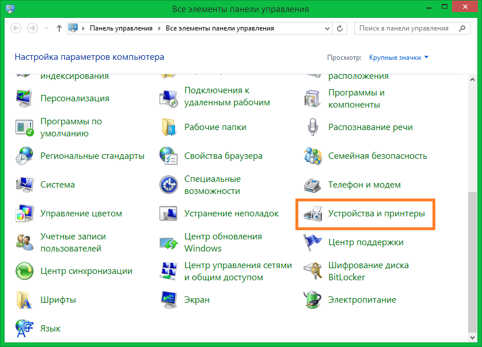482x347 pixels.
Task: Click Устройства и принтеры link
Action: 376,213
